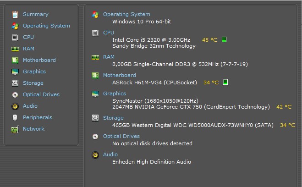Click the CPU heading link in summary
The width and height of the screenshot is (302, 187).
tap(109, 33)
